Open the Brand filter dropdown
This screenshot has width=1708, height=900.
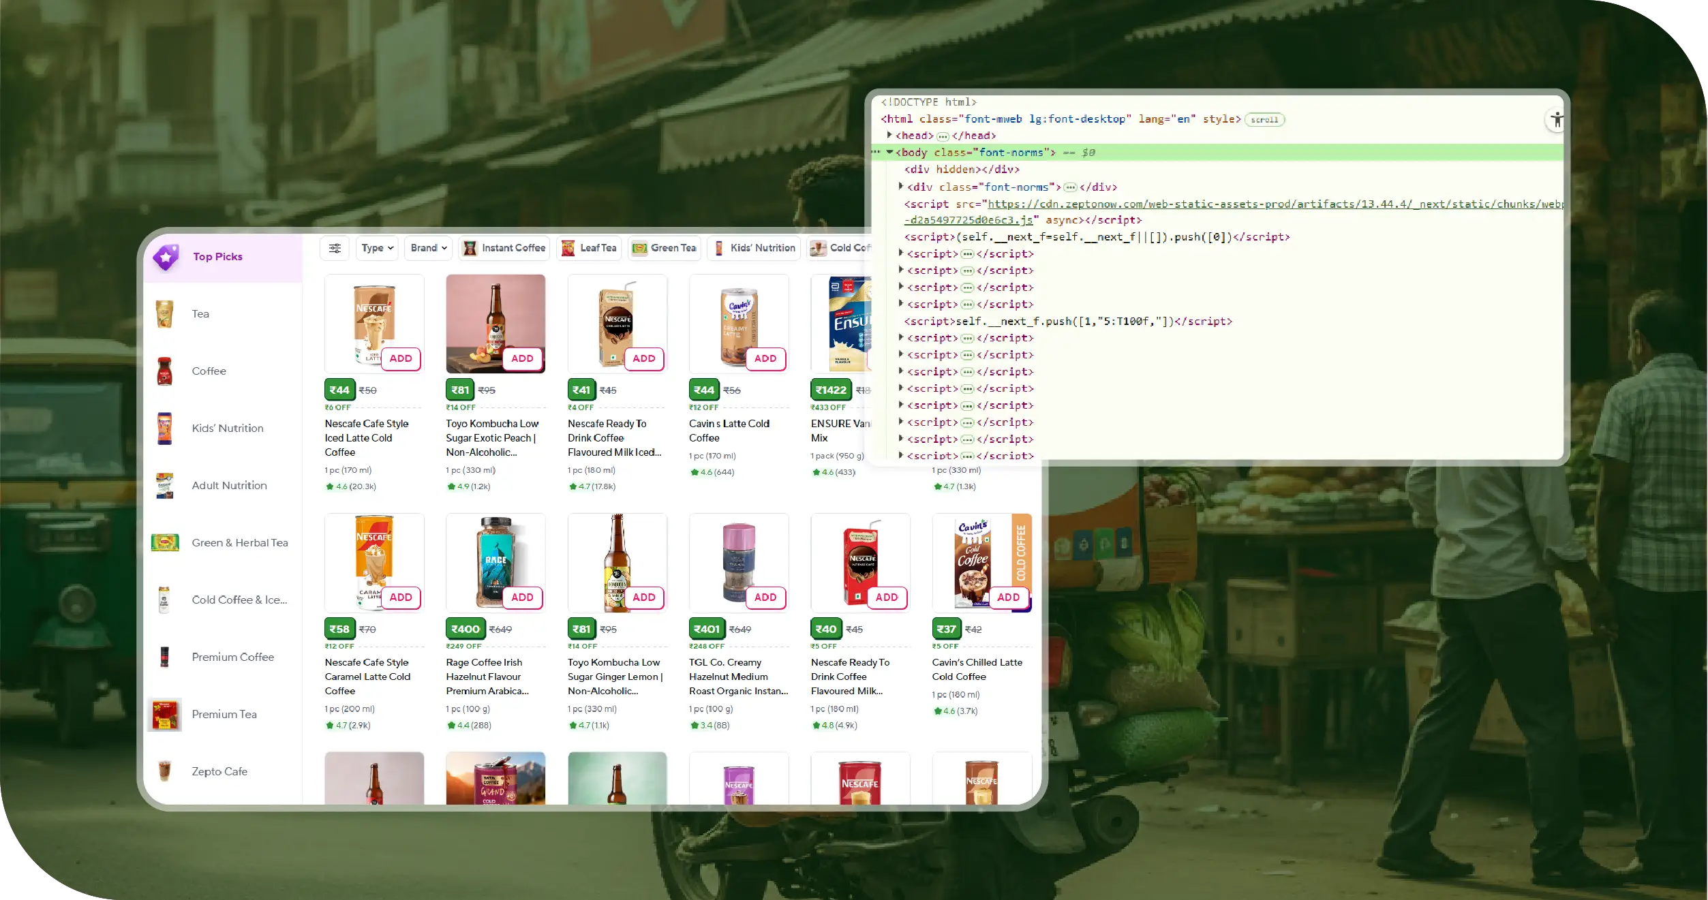point(429,248)
